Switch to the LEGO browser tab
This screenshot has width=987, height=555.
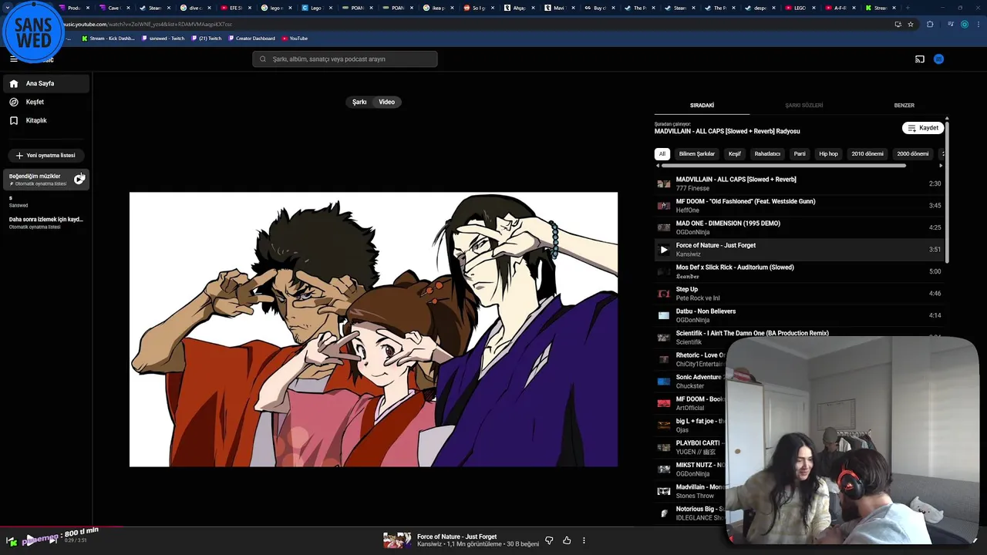click(x=798, y=8)
